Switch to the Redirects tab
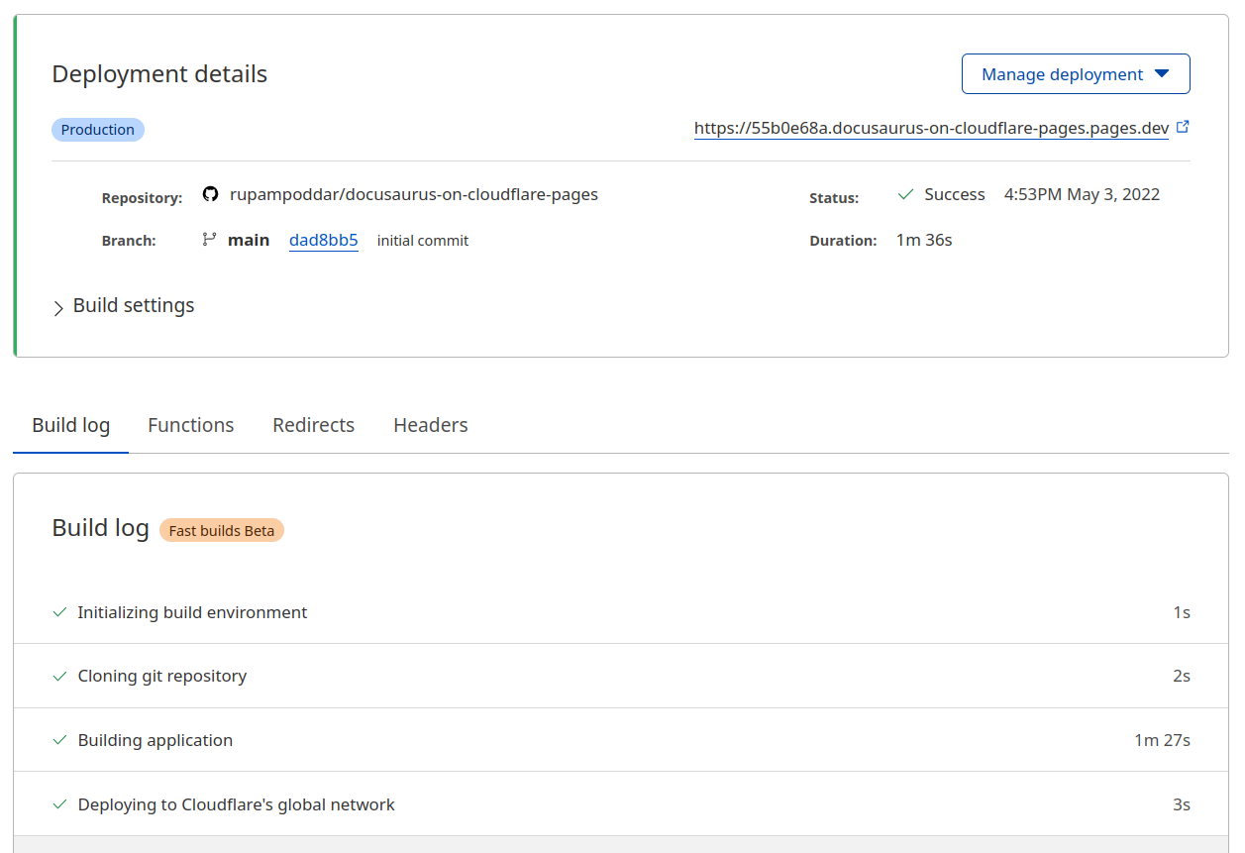Viewport: 1245px width, 853px height. (x=313, y=425)
